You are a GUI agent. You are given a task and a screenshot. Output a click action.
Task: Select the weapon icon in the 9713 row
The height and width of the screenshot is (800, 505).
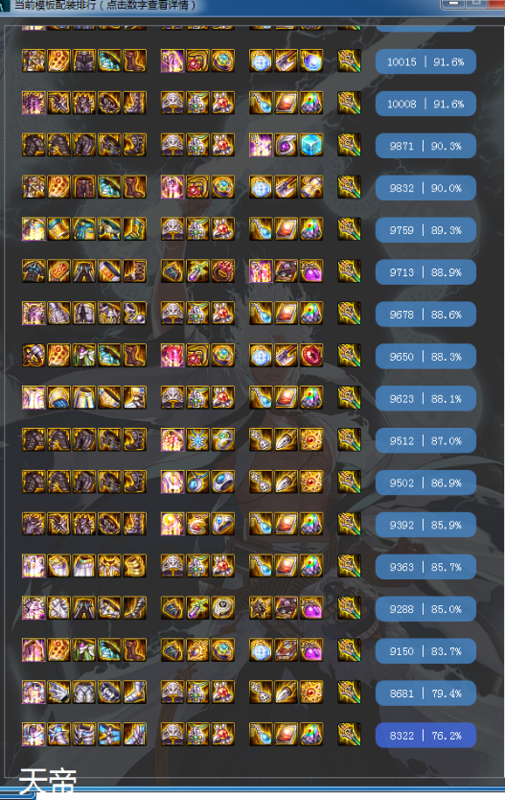tap(349, 271)
